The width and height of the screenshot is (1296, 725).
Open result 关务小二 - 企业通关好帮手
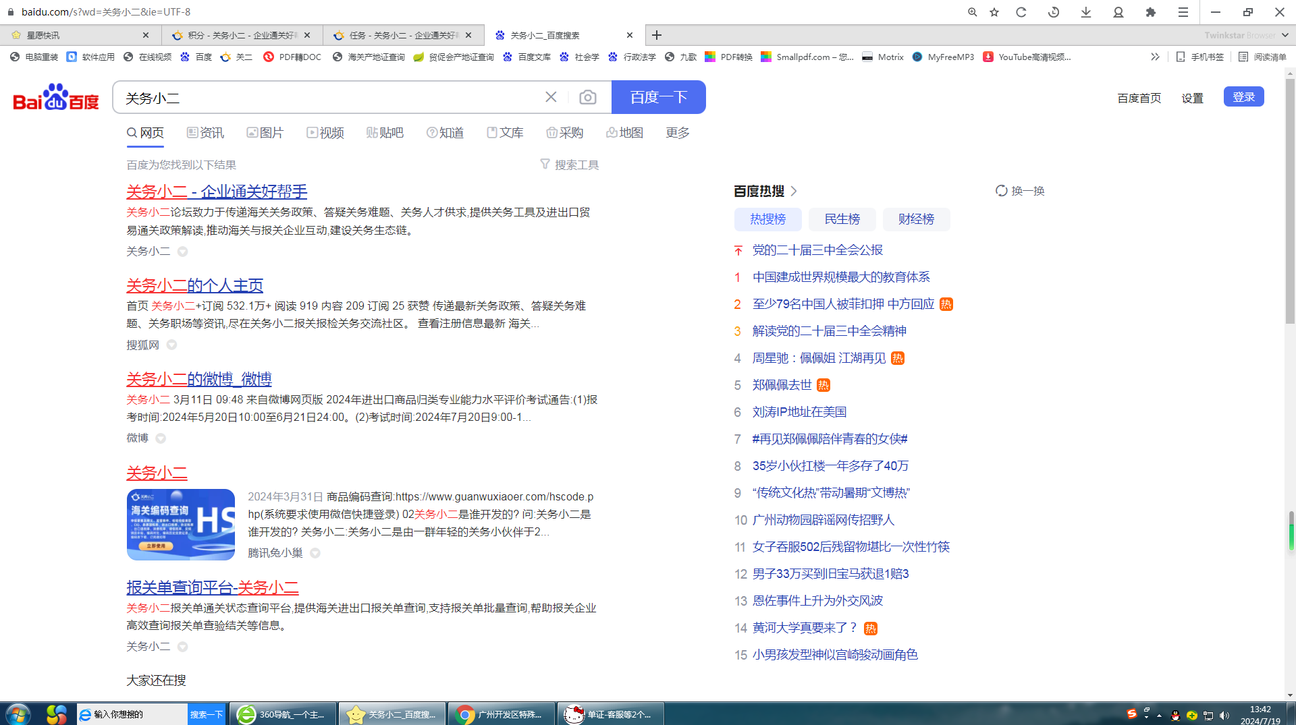[217, 192]
